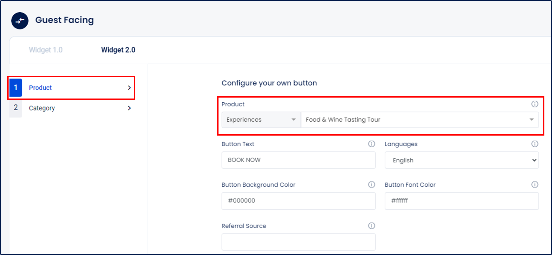Expand the Category step chevron
The height and width of the screenshot is (255, 552).
click(x=129, y=108)
